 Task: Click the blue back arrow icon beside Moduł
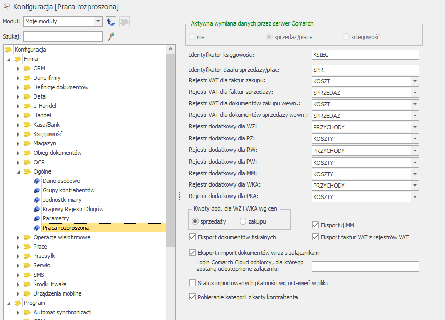click(x=111, y=21)
